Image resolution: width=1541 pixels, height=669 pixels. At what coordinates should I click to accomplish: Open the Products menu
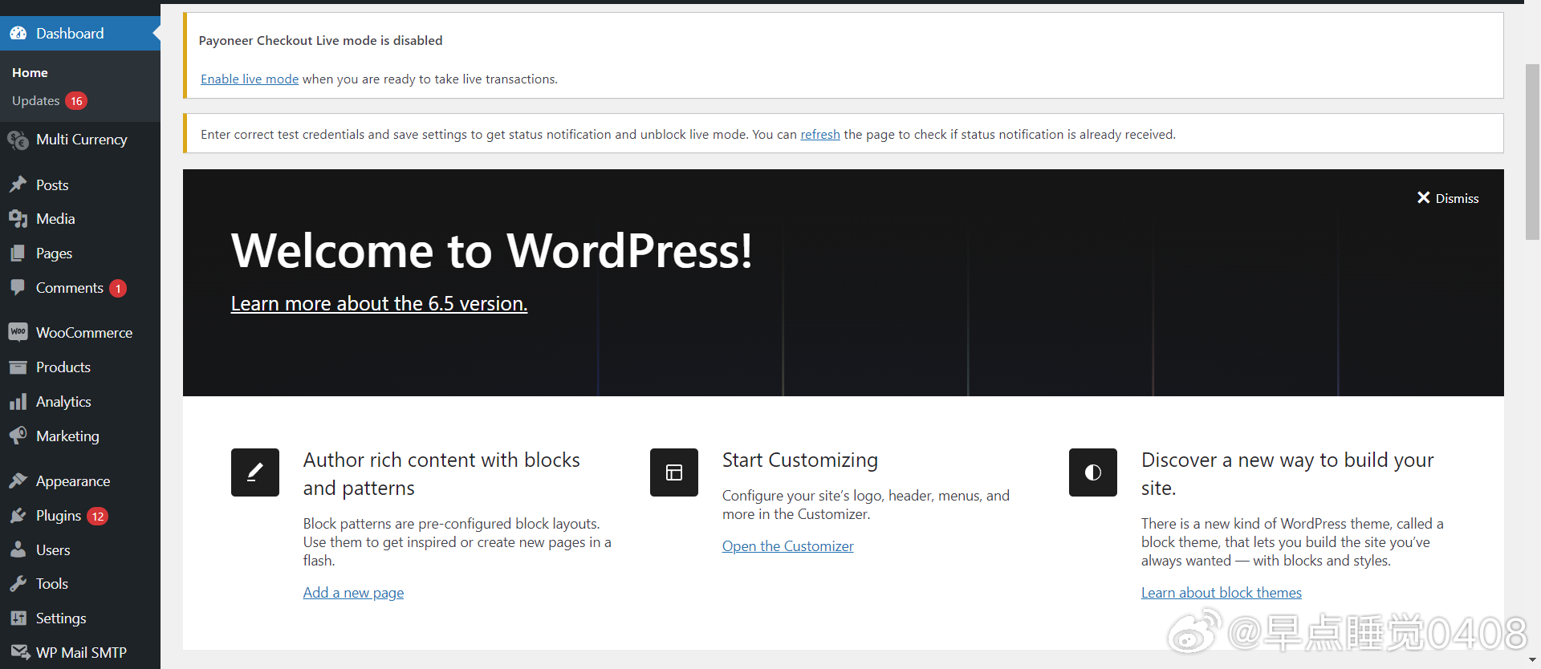tap(80, 367)
